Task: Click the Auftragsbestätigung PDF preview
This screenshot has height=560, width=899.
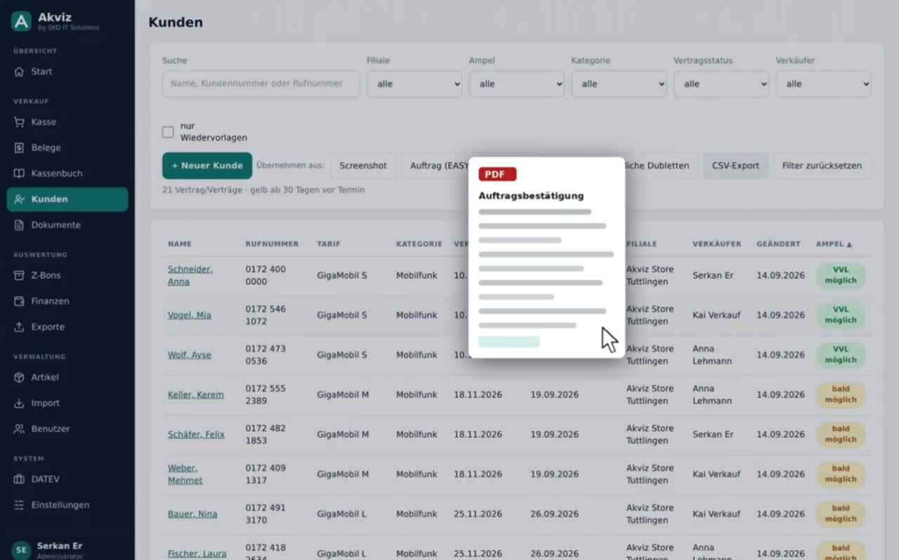Action: [x=546, y=258]
